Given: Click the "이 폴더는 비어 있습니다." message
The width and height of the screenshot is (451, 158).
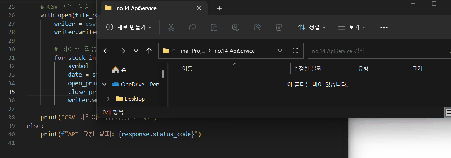Looking at the screenshot, I should (317, 85).
